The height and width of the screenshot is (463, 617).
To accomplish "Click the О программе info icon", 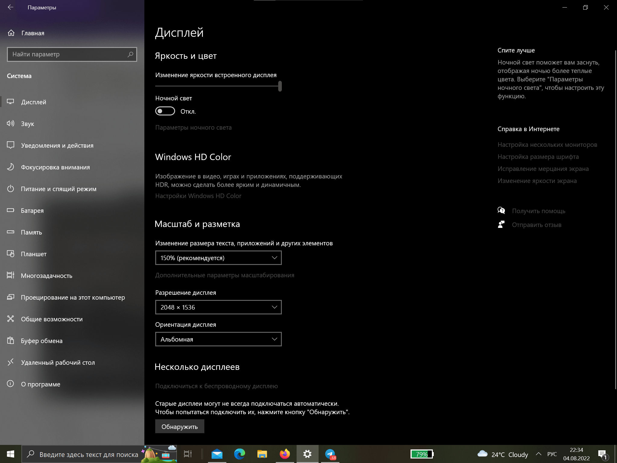I will [x=11, y=384].
